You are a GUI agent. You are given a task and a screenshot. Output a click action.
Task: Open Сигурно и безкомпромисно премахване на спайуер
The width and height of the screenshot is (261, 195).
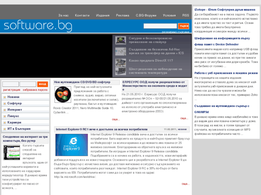point(150,40)
